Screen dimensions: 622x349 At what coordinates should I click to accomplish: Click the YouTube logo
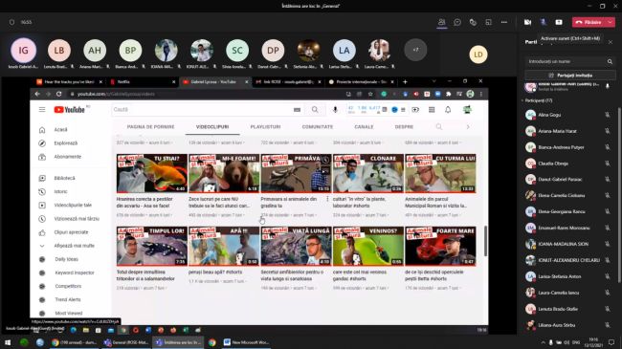(70, 109)
